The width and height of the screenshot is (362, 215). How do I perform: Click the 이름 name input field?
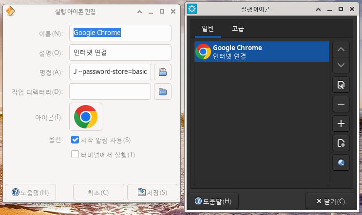[x=120, y=33]
